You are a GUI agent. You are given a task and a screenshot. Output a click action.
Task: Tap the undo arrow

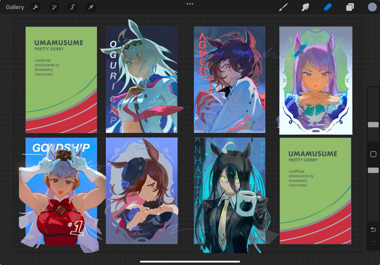click(x=373, y=229)
